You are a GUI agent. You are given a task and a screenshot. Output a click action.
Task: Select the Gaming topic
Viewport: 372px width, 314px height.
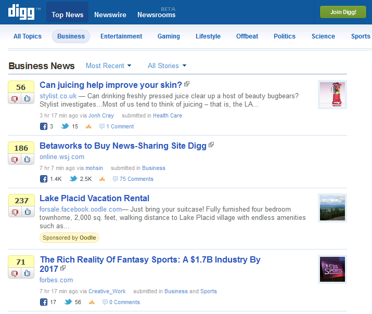[x=169, y=36]
